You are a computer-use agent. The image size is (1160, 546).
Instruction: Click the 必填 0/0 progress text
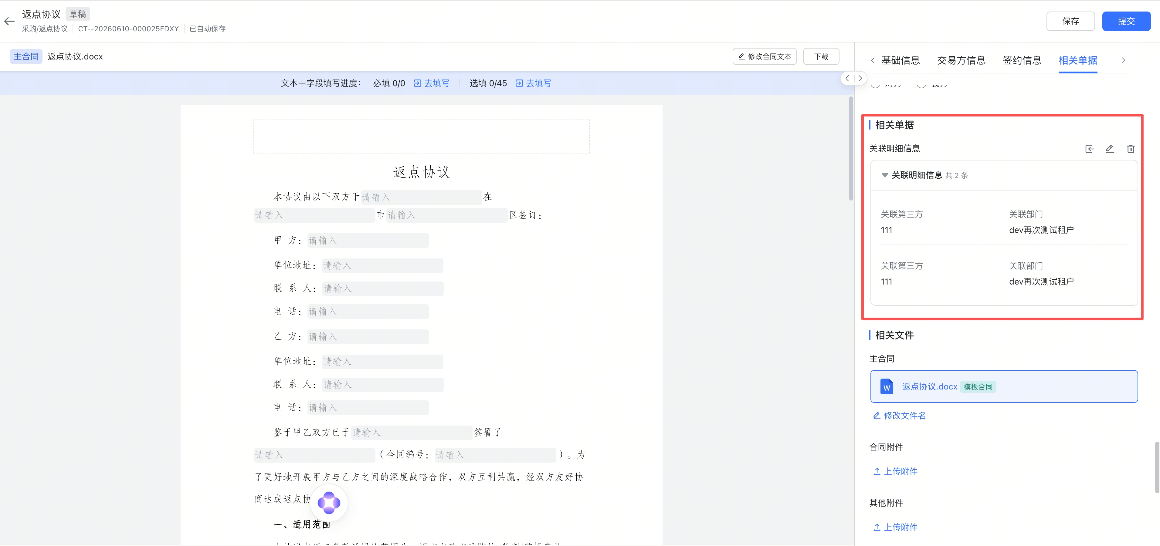click(x=388, y=83)
